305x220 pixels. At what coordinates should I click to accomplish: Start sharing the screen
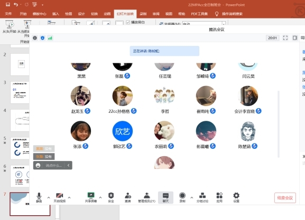pyautogui.click(x=91, y=197)
